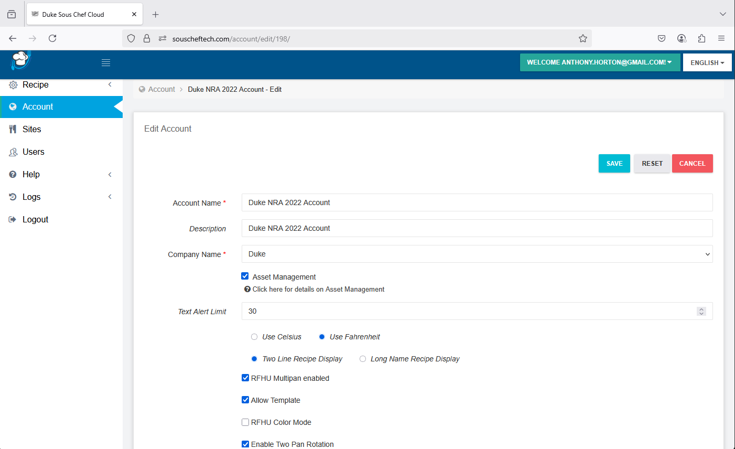Expand the Recipe menu chevron

[x=110, y=84]
